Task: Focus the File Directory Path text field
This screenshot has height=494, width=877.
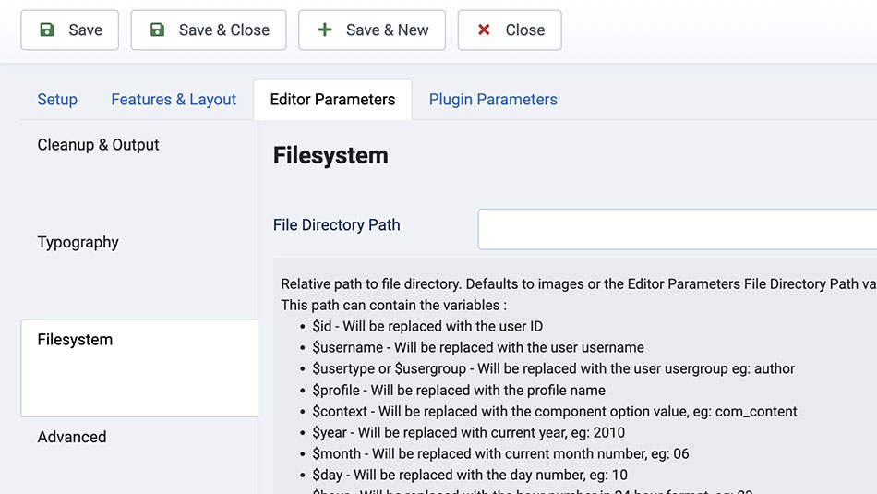Action: [x=677, y=229]
